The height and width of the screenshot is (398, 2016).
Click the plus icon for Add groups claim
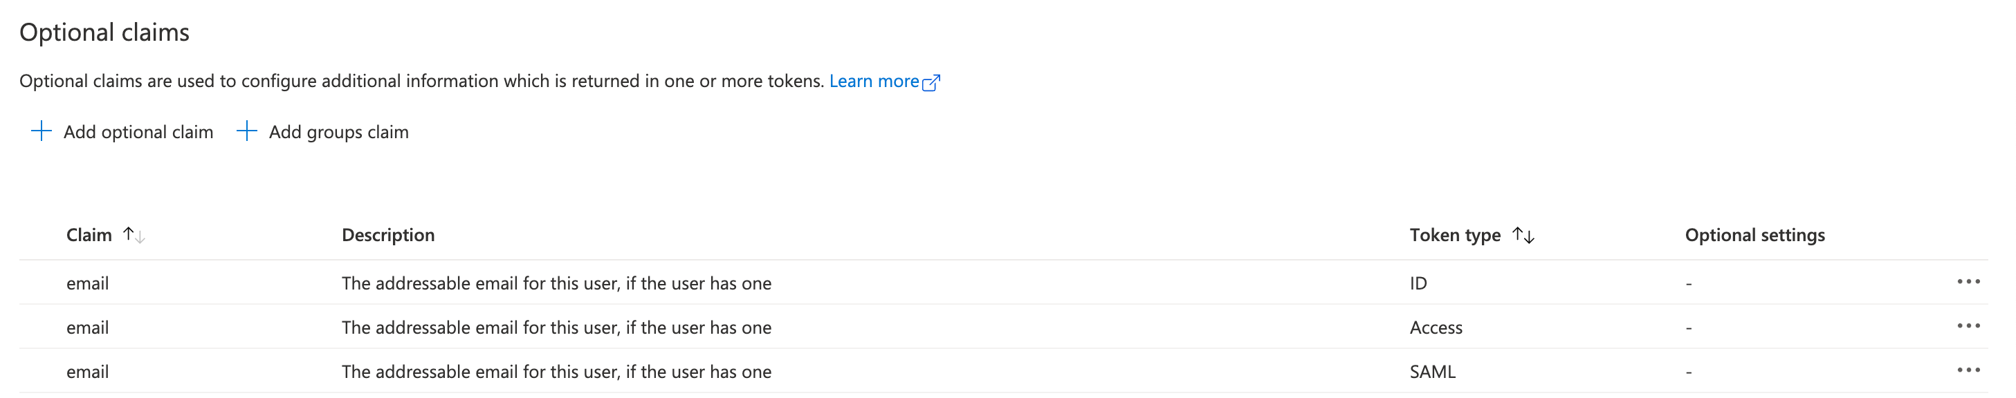click(246, 131)
